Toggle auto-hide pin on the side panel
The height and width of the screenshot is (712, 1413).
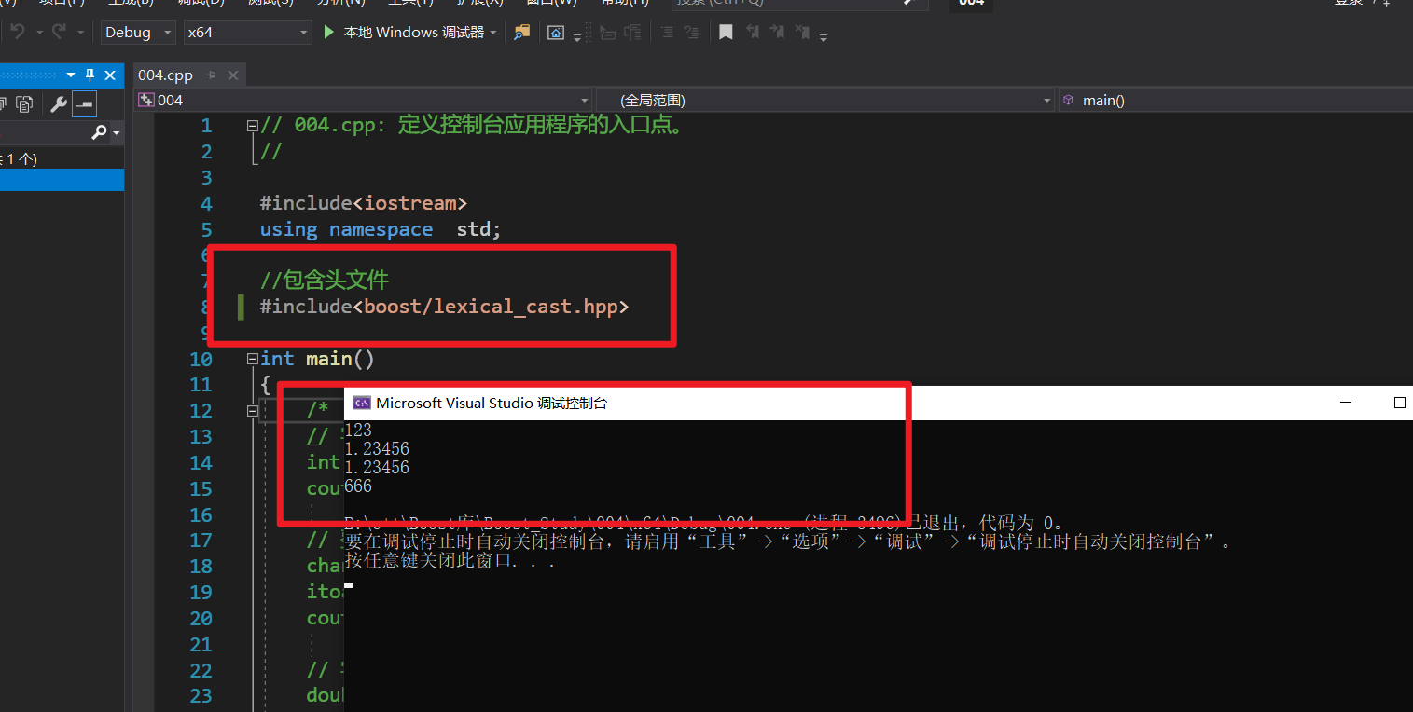90,75
